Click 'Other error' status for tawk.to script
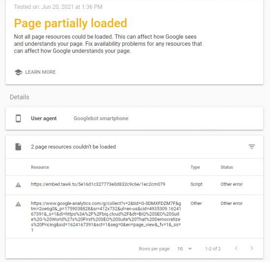 (232, 184)
